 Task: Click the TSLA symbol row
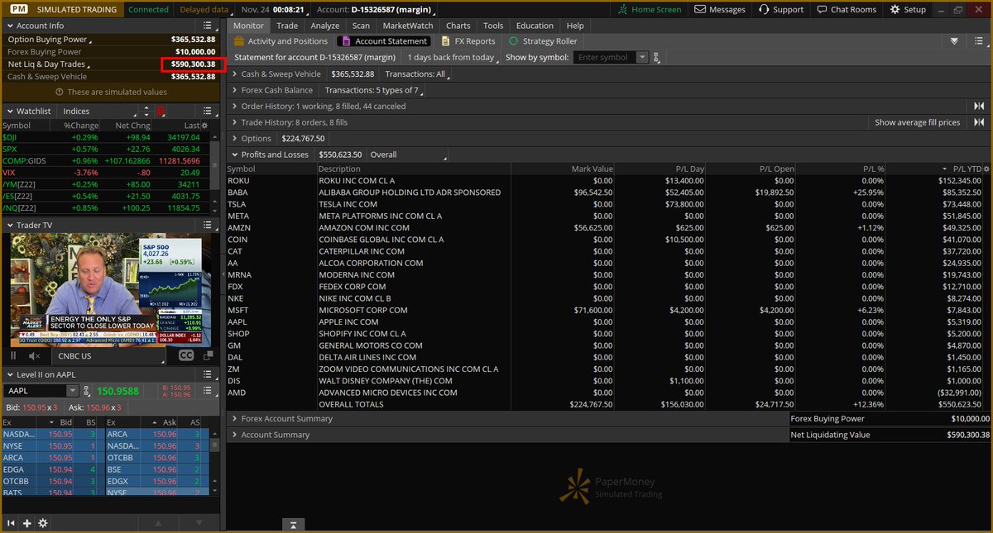[x=609, y=204]
